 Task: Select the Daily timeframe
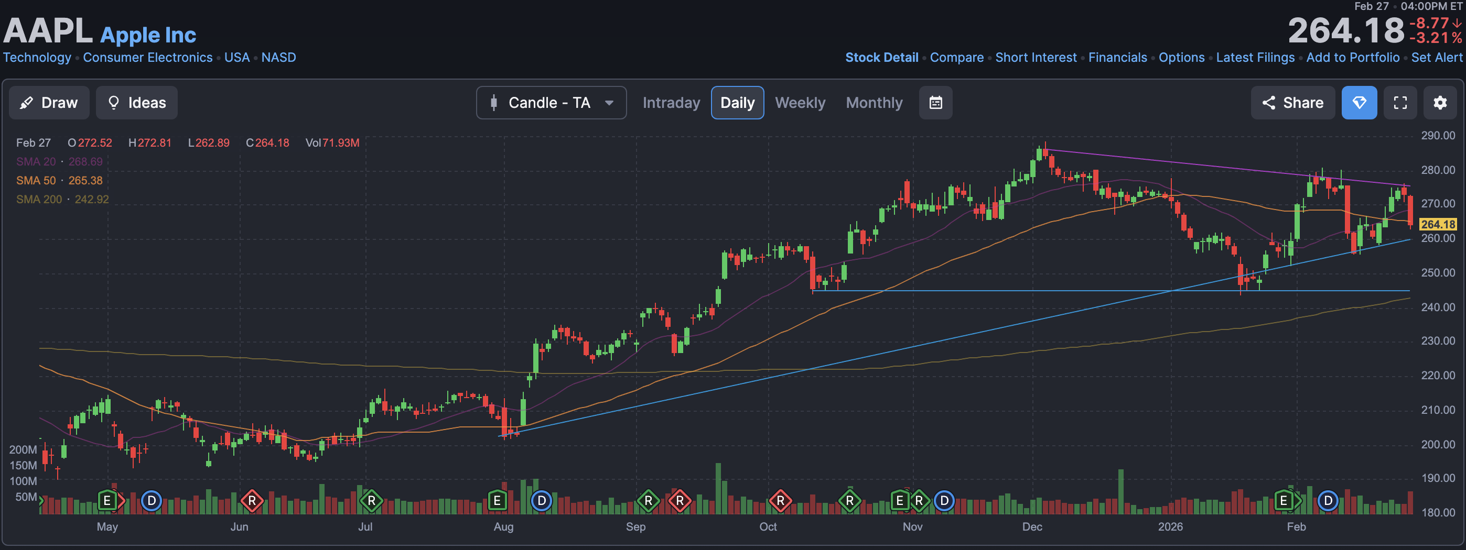coord(737,102)
